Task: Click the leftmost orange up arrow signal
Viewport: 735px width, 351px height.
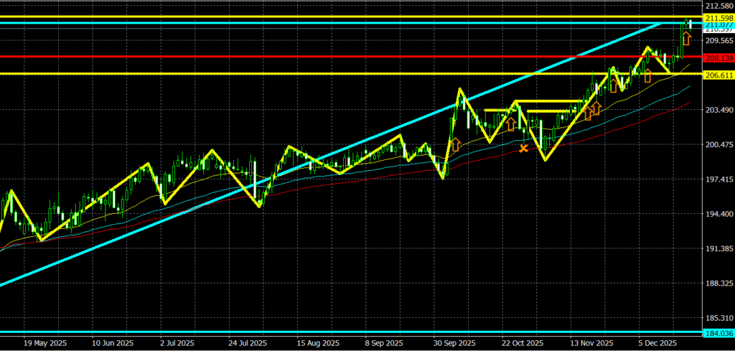Action: point(454,144)
